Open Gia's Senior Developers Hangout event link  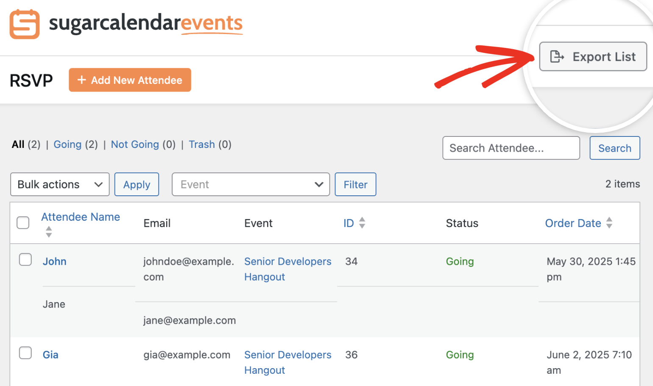[287, 362]
